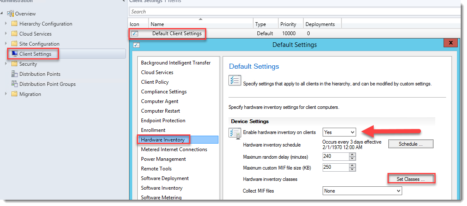
Task: Expand the Site Configuration tree node
Action: pos(6,44)
